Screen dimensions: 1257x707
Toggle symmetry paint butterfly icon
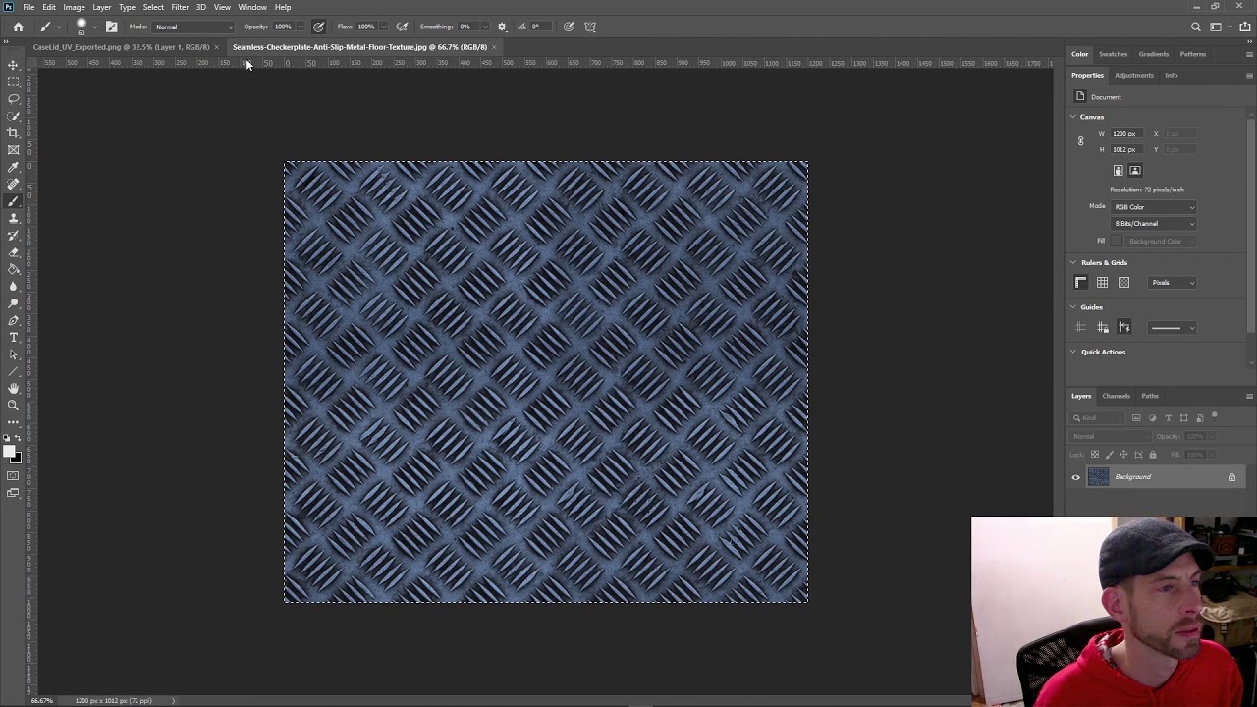[590, 27]
